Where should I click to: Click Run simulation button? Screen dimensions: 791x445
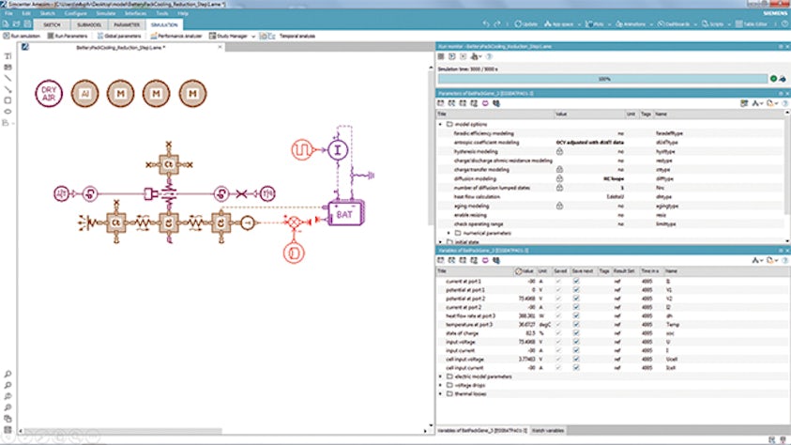point(22,36)
